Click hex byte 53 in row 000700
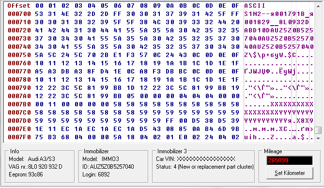Viewport: 324px width, 188px height. click(39, 14)
